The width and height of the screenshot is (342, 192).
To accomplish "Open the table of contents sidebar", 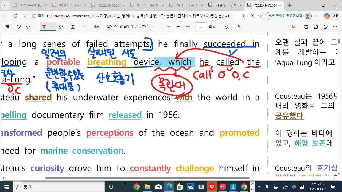I will coord(7,27).
